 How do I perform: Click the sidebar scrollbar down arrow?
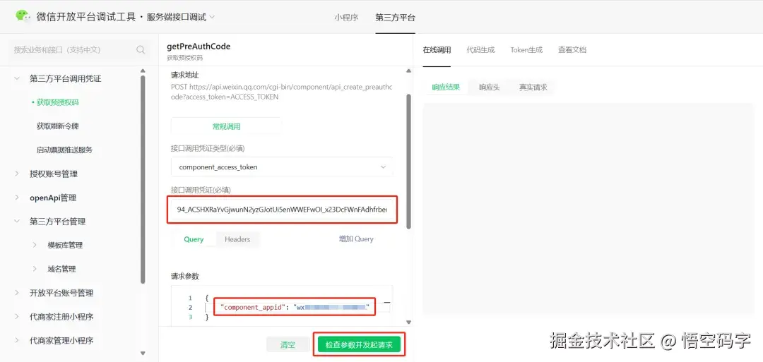coord(143,354)
